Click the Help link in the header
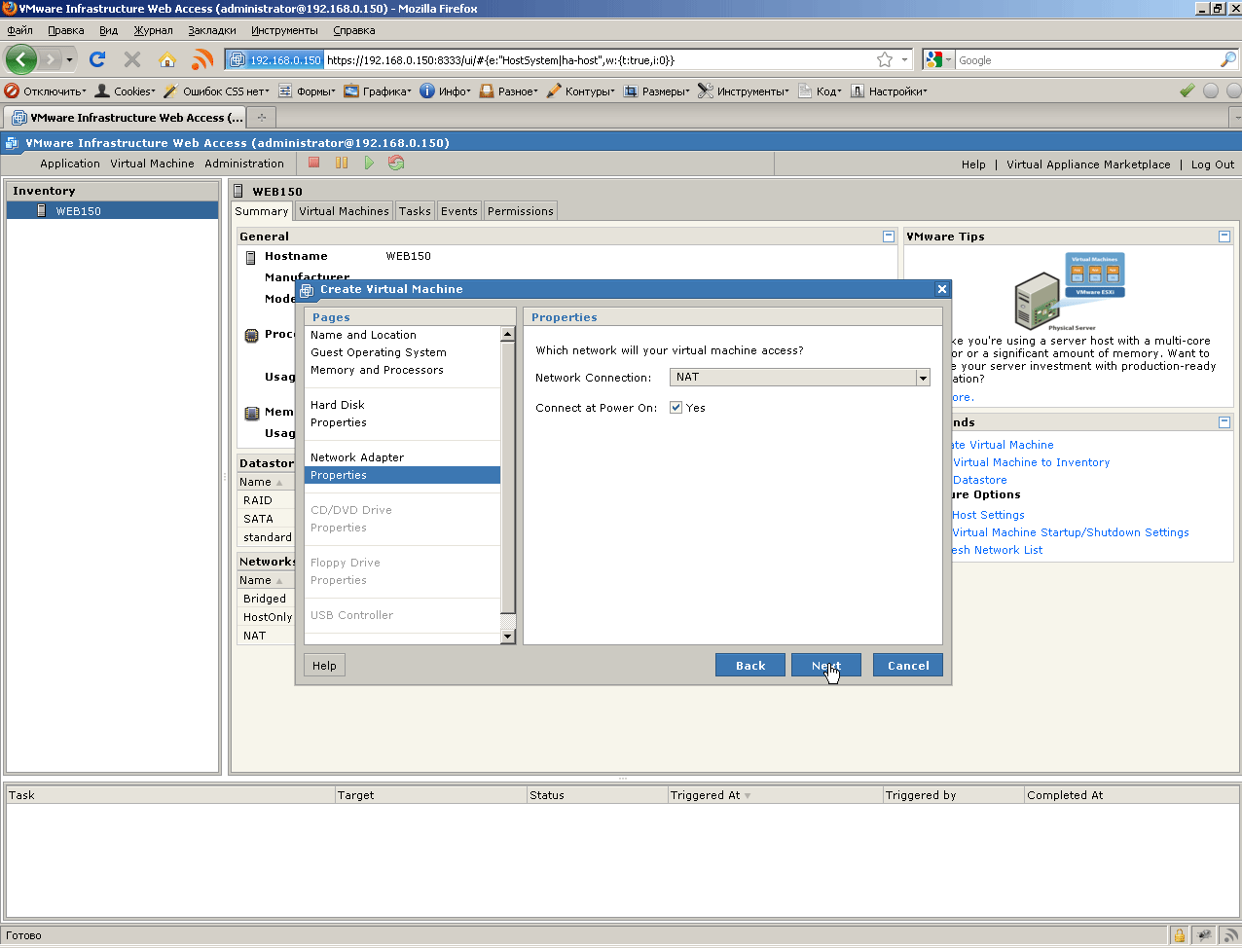 click(973, 164)
